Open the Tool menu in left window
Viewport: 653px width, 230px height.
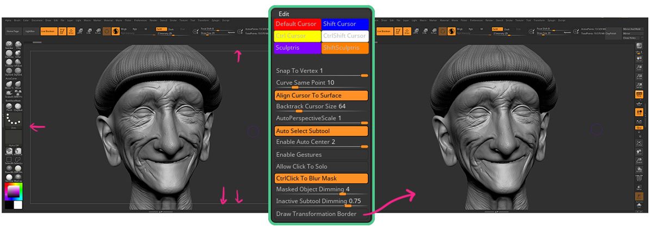[x=193, y=20]
